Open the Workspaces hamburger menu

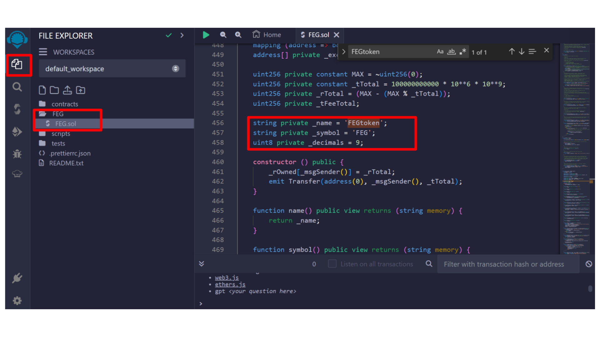click(x=43, y=52)
